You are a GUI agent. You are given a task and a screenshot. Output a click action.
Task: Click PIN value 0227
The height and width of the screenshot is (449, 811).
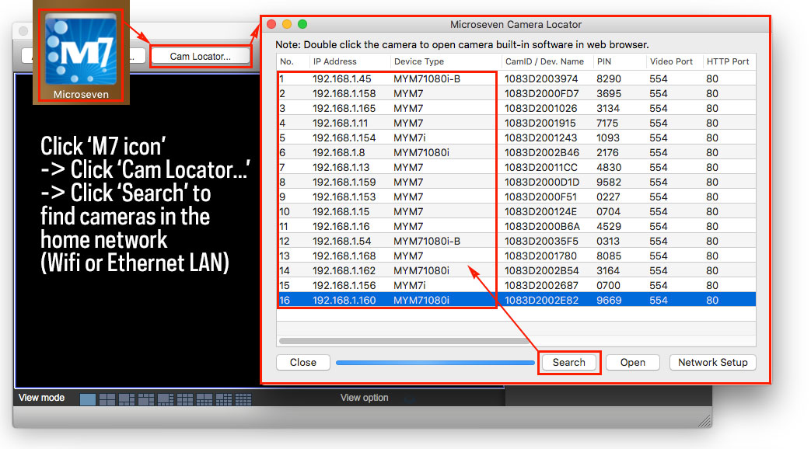tap(608, 197)
